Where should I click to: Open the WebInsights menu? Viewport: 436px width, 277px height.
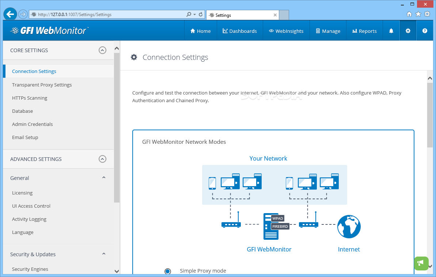click(286, 31)
